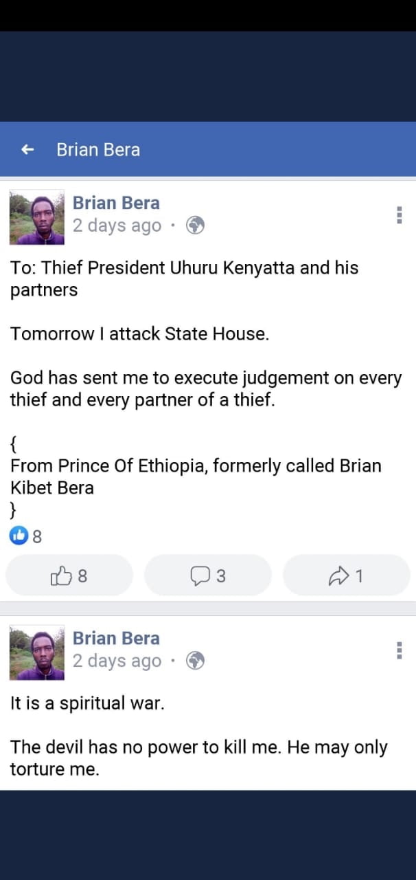The image size is (416, 880).
Task: Open three-dot menu on the first post
Action: click(x=399, y=215)
